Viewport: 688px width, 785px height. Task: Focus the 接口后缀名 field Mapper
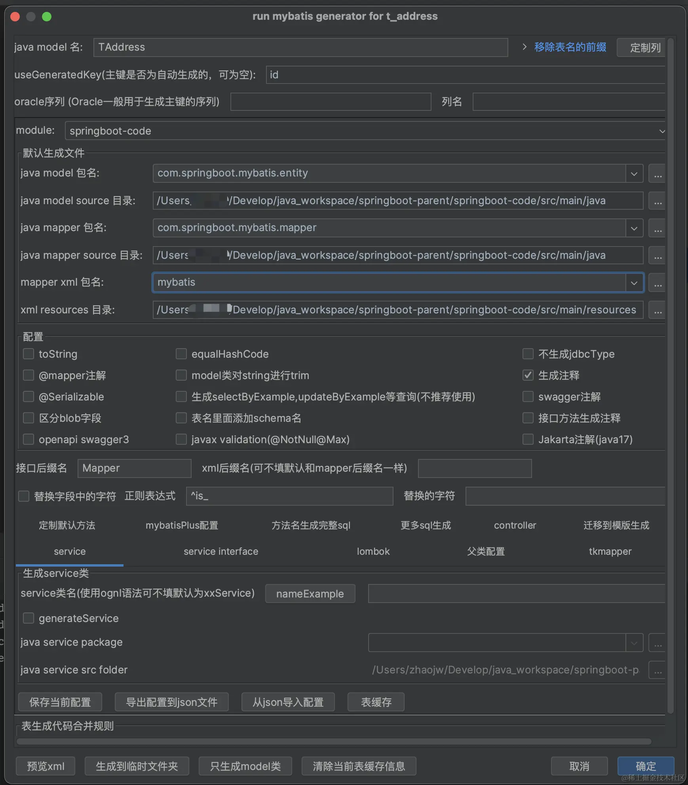[x=134, y=468]
